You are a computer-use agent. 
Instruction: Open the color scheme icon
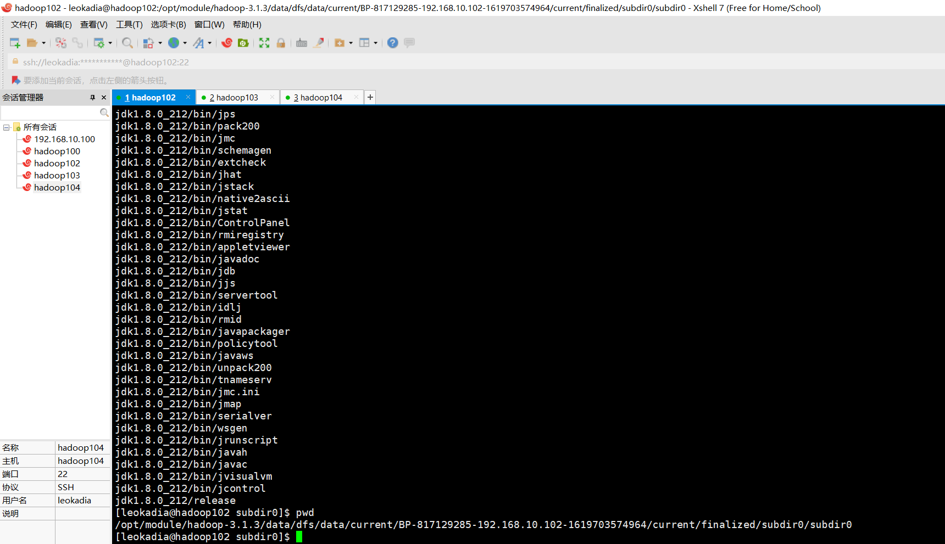coord(148,43)
